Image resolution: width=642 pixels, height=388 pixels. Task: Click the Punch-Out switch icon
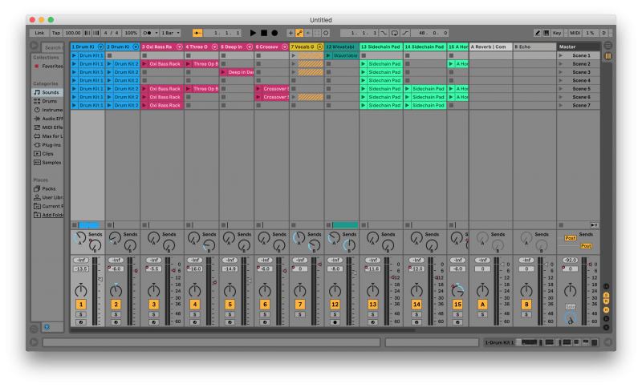coord(405,33)
